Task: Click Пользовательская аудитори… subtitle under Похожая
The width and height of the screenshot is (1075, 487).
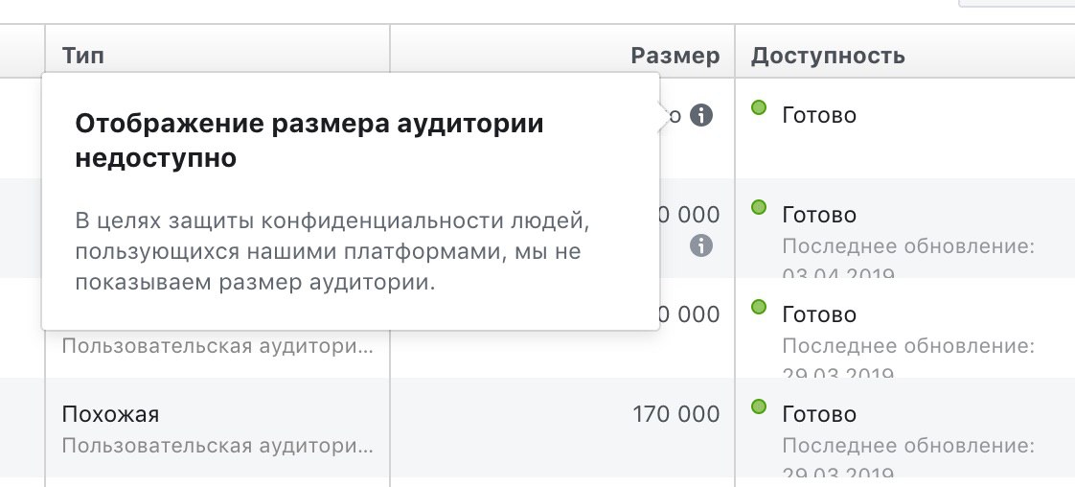Action: [x=218, y=447]
